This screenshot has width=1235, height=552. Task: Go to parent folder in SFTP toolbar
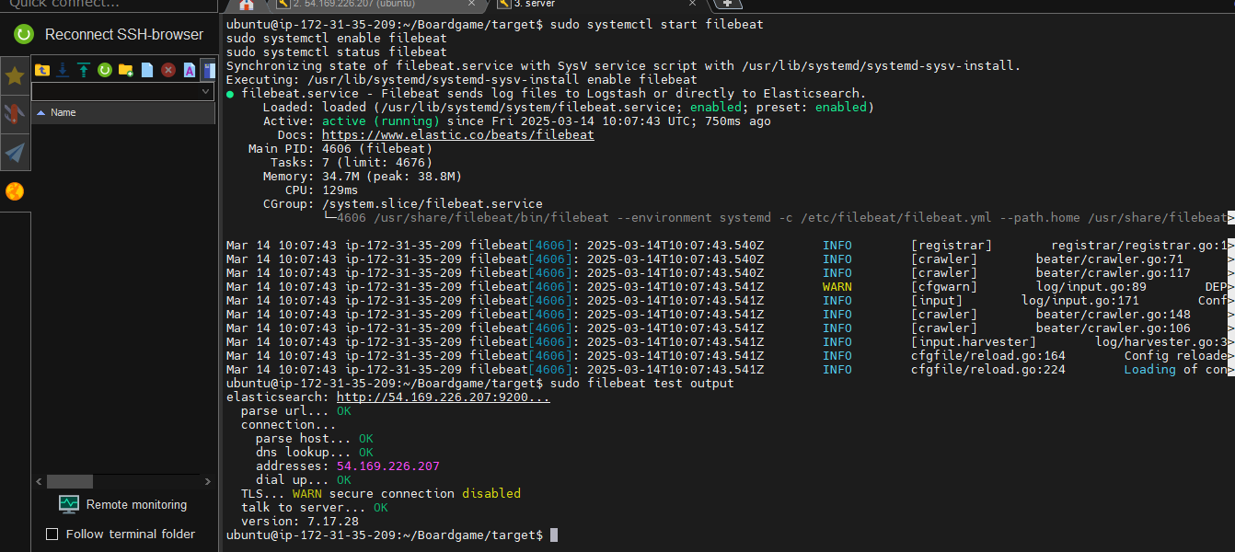tap(41, 70)
